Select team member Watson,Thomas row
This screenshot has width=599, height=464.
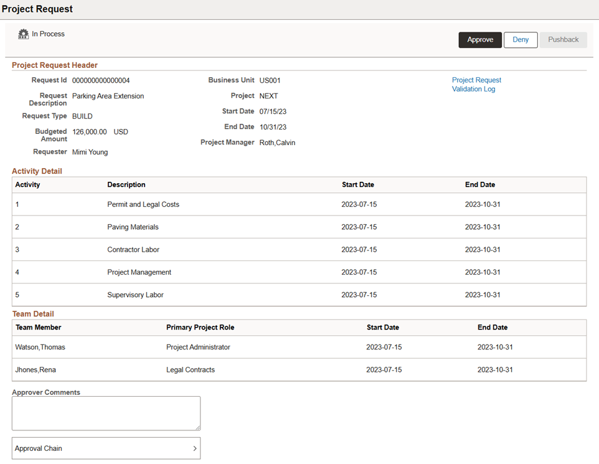(40, 348)
